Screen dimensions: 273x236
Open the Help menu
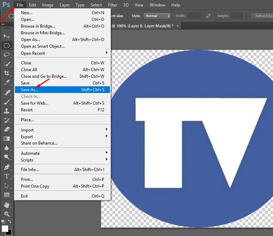click(x=176, y=5)
